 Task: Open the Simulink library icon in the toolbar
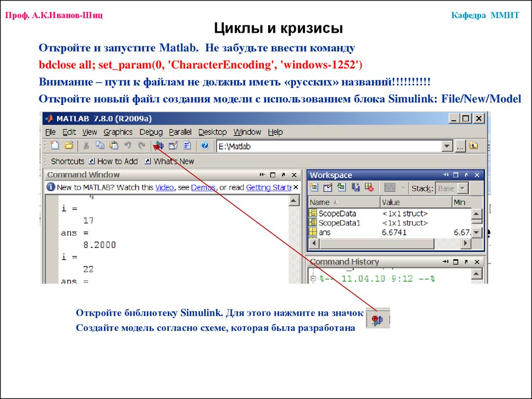coord(158,145)
